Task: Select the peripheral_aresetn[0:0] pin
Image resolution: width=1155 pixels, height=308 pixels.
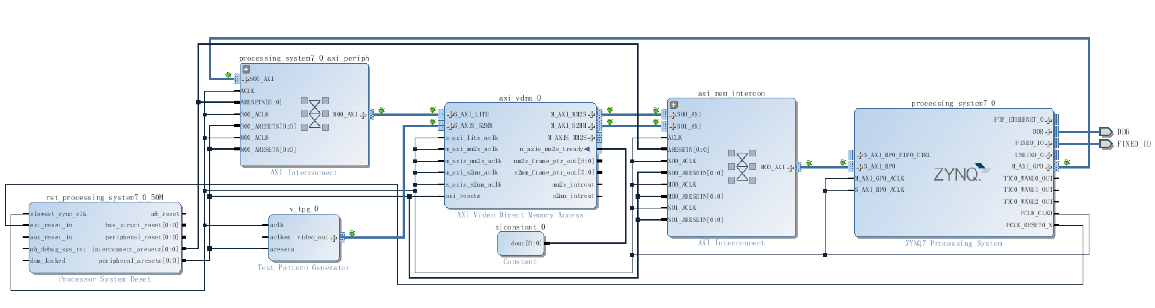Action: (139, 260)
